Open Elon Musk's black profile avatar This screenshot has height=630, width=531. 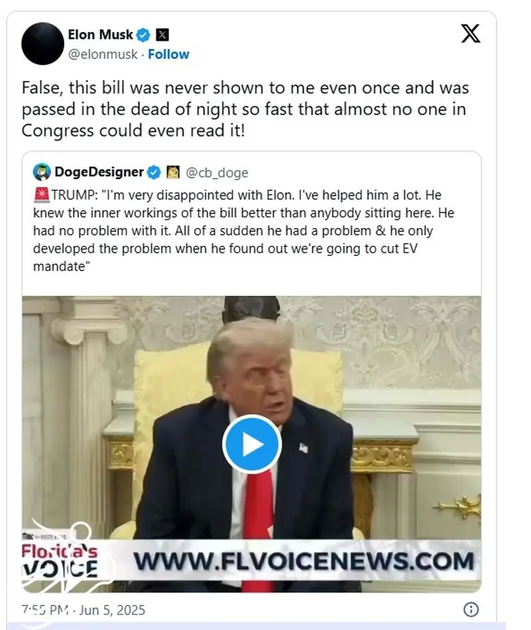(x=42, y=43)
